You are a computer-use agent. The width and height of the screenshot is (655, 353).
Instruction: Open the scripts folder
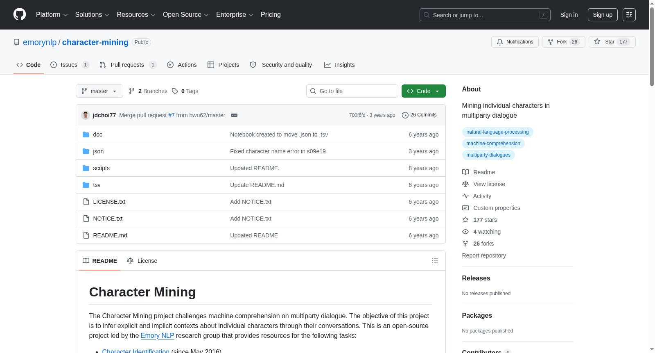pyautogui.click(x=101, y=168)
